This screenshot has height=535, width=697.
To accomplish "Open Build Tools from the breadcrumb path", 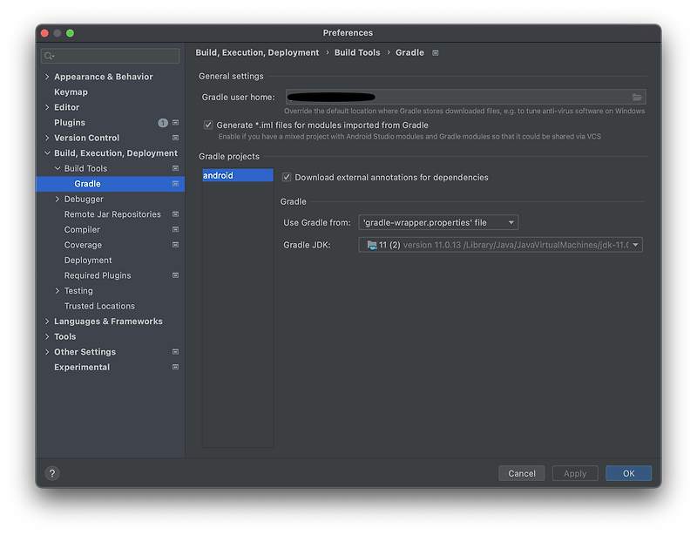I will [x=358, y=52].
